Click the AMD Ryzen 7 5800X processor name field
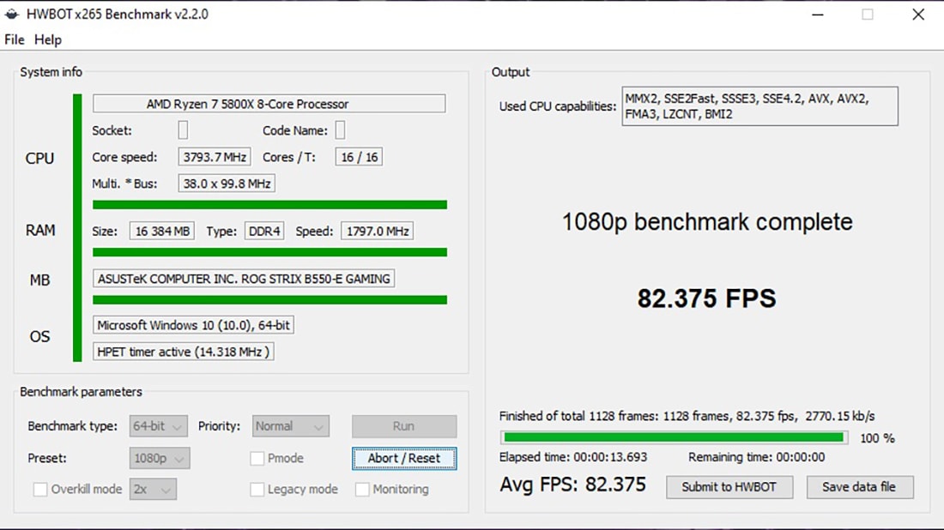The height and width of the screenshot is (530, 944). pyautogui.click(x=269, y=104)
